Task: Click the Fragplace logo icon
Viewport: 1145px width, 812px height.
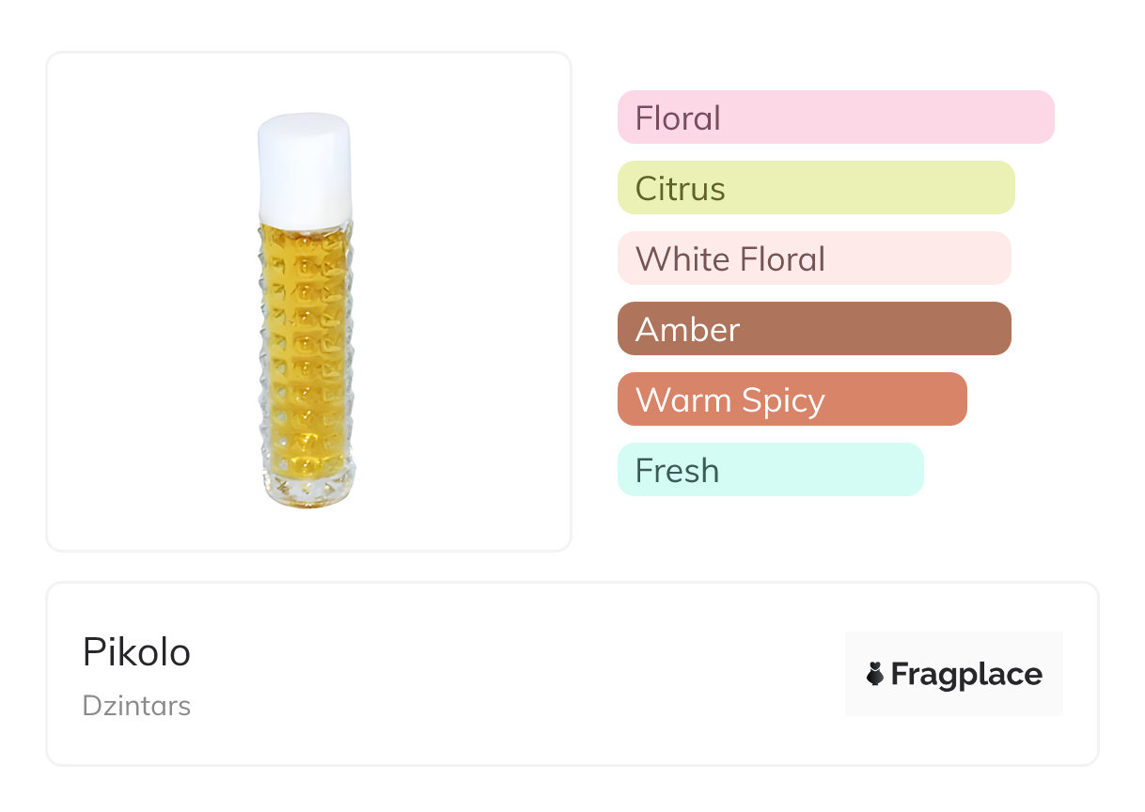Action: 875,674
